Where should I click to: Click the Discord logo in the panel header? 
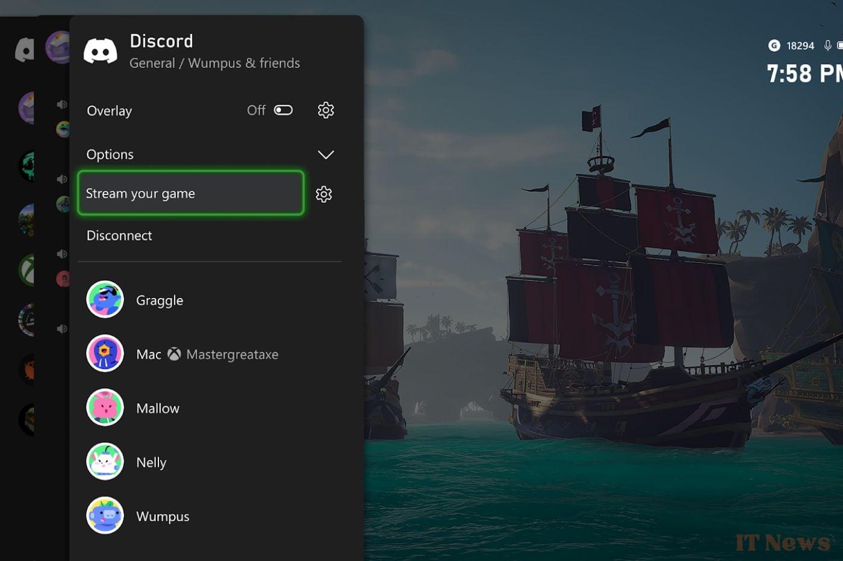tap(100, 51)
